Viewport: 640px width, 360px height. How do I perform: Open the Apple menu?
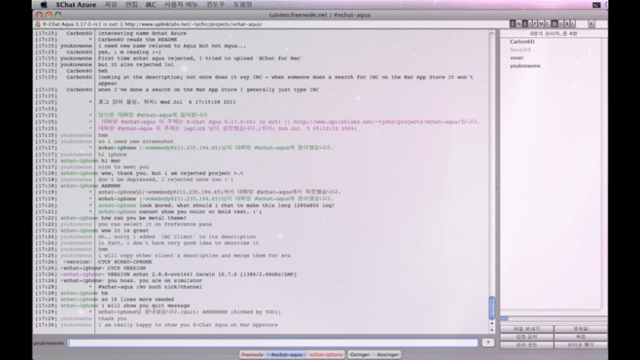point(43,5)
